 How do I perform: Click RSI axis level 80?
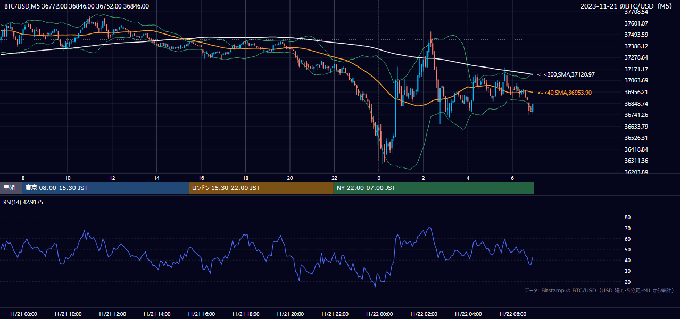click(x=627, y=217)
